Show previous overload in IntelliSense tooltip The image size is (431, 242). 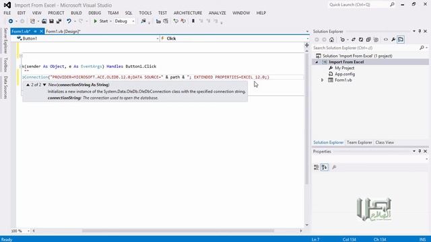tap(28, 85)
